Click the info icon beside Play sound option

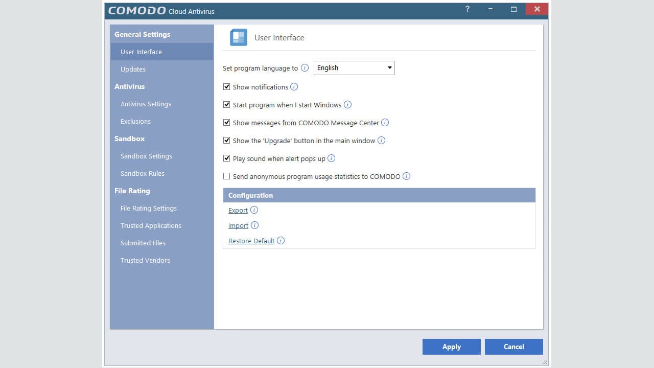pos(331,158)
